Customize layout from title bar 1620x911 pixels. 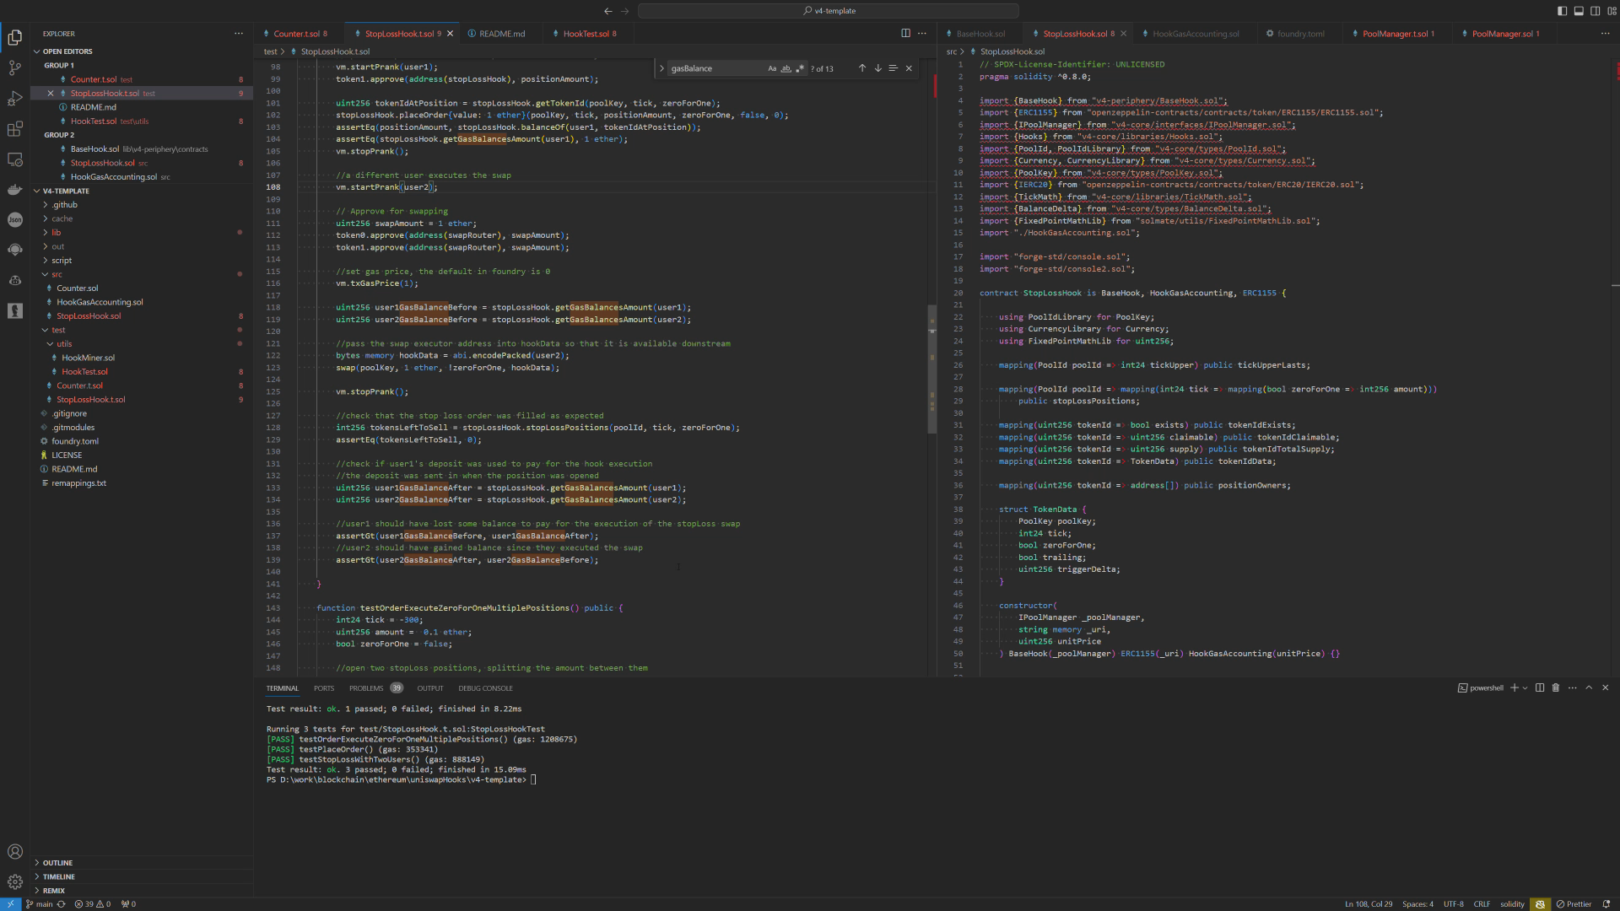click(1612, 11)
